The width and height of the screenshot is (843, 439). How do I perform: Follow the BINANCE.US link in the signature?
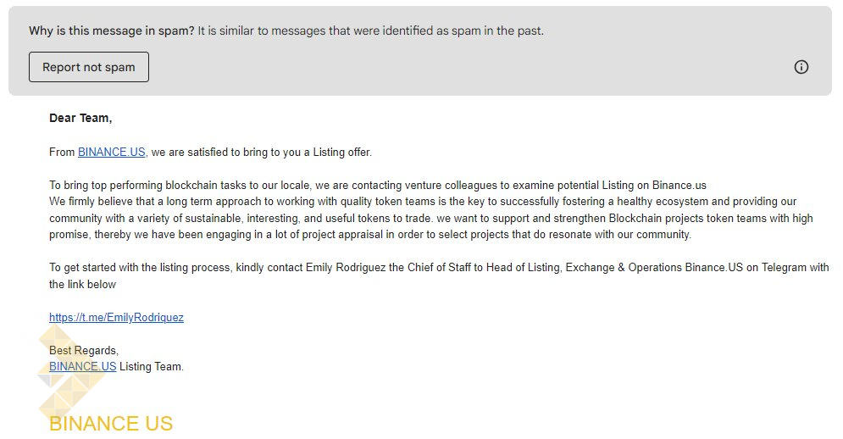pos(82,367)
